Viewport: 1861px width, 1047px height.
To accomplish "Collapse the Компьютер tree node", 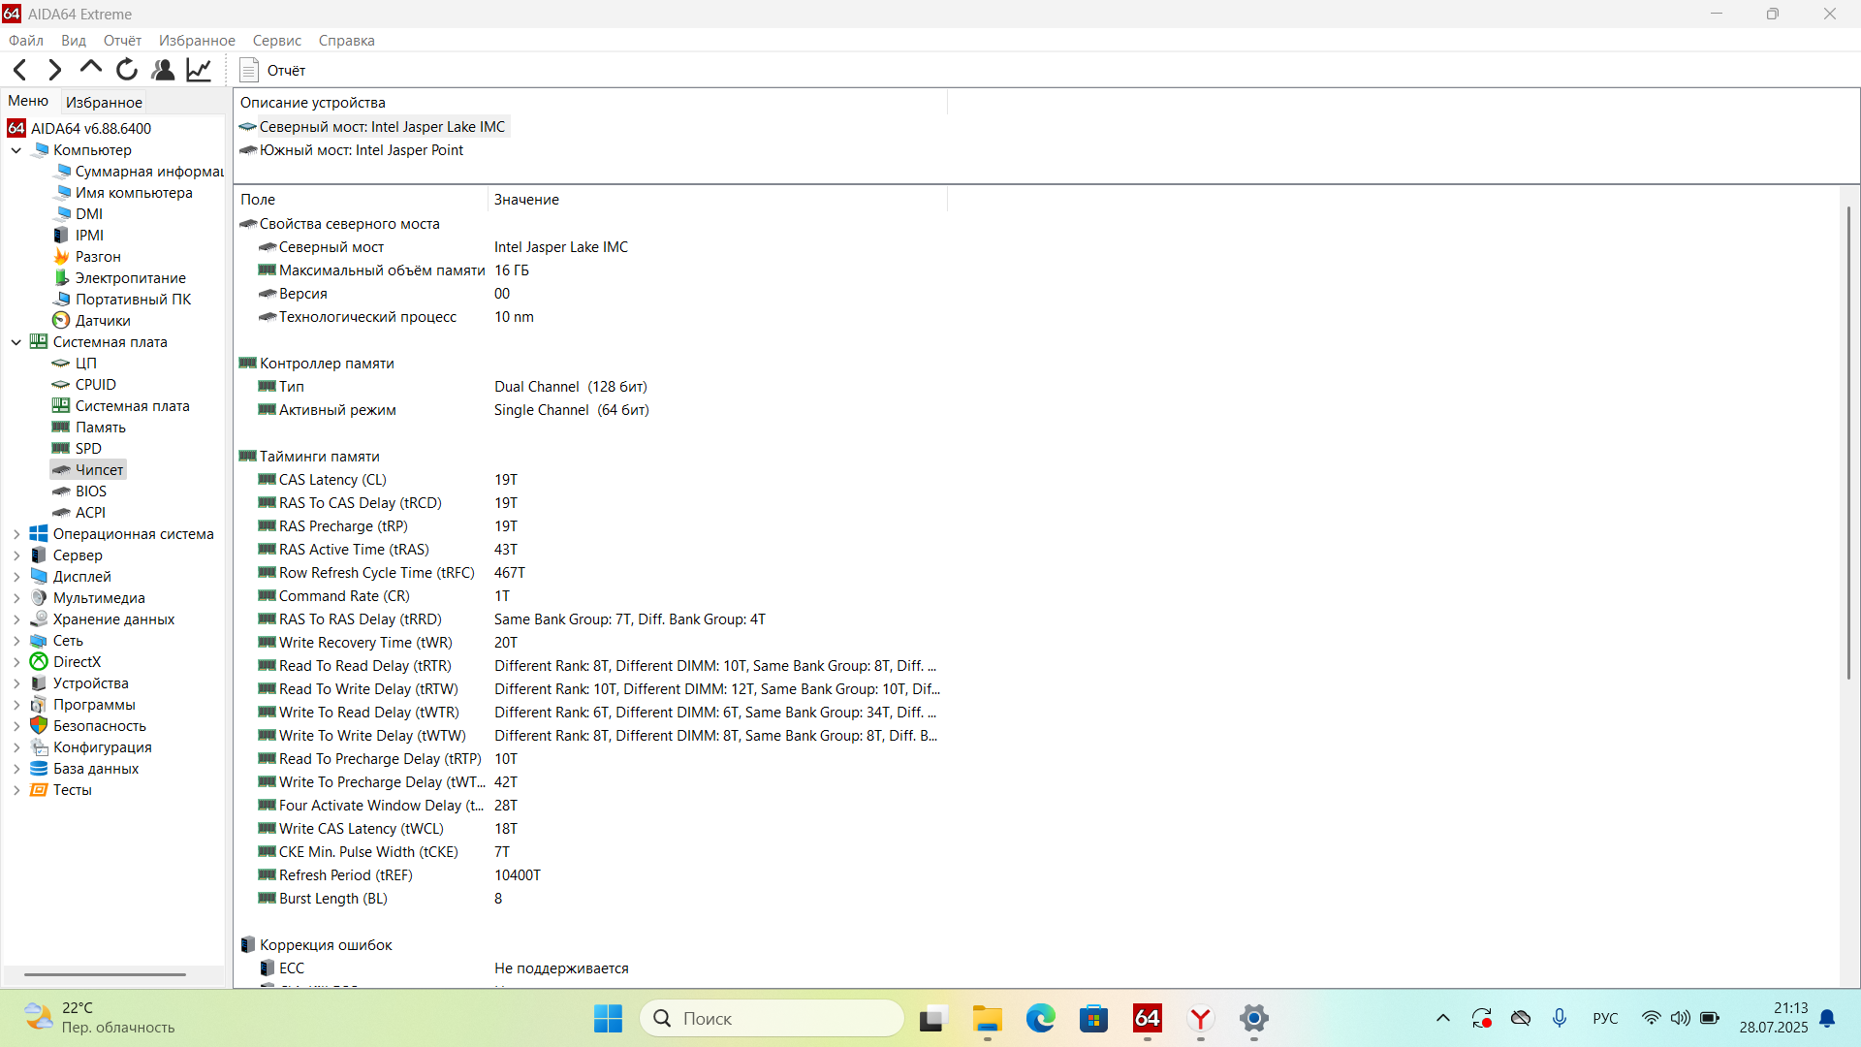I will 16,150.
